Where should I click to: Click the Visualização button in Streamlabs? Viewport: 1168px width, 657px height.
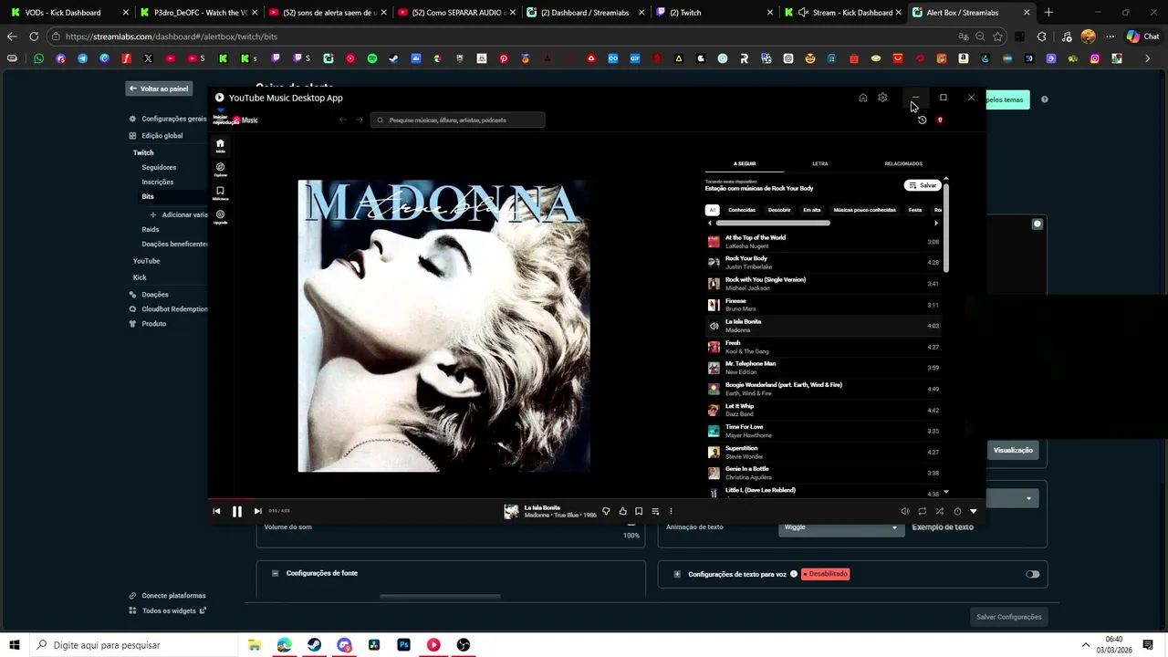1013,450
